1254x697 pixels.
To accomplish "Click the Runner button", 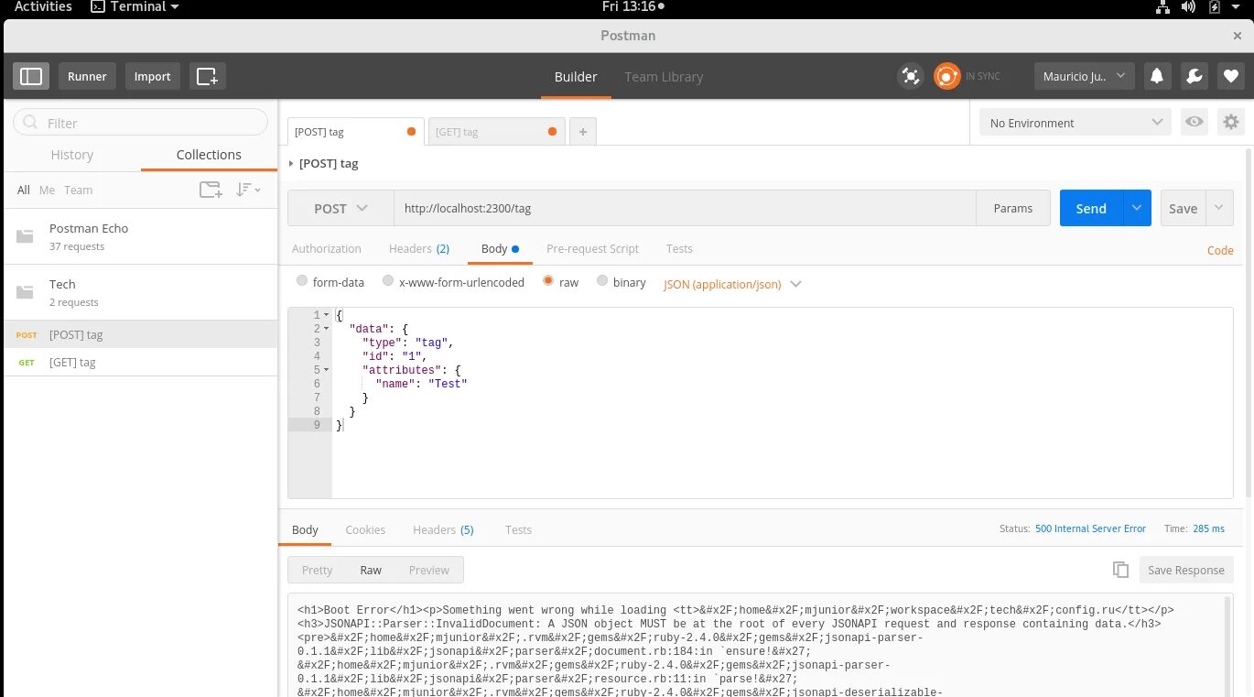I will pyautogui.click(x=87, y=76).
